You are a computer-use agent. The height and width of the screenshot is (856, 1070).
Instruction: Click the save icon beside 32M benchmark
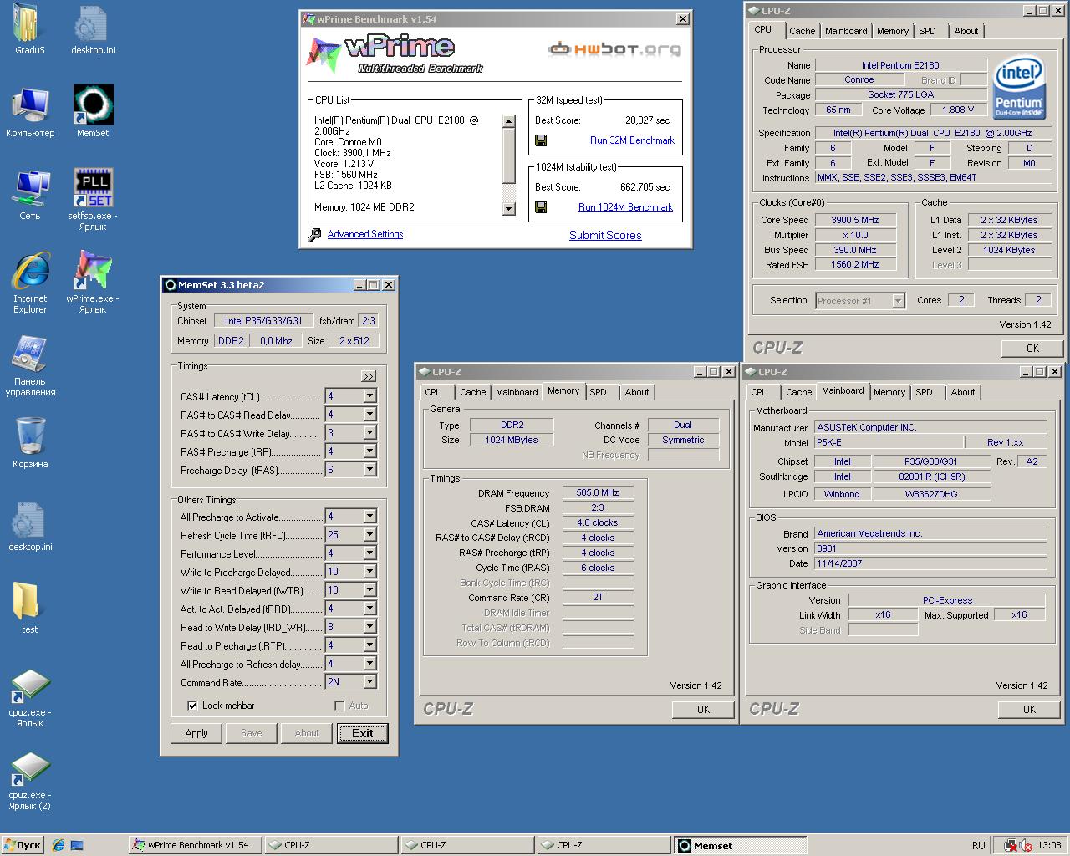541,140
